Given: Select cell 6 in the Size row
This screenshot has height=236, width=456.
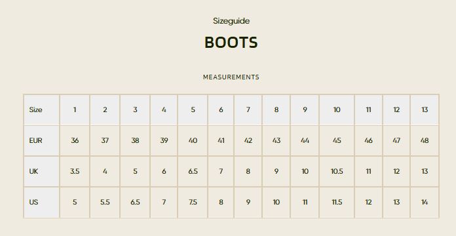Looking at the screenshot, I should (x=221, y=109).
